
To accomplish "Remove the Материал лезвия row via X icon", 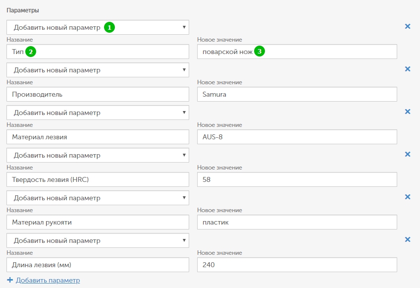I will pyautogui.click(x=408, y=112).
